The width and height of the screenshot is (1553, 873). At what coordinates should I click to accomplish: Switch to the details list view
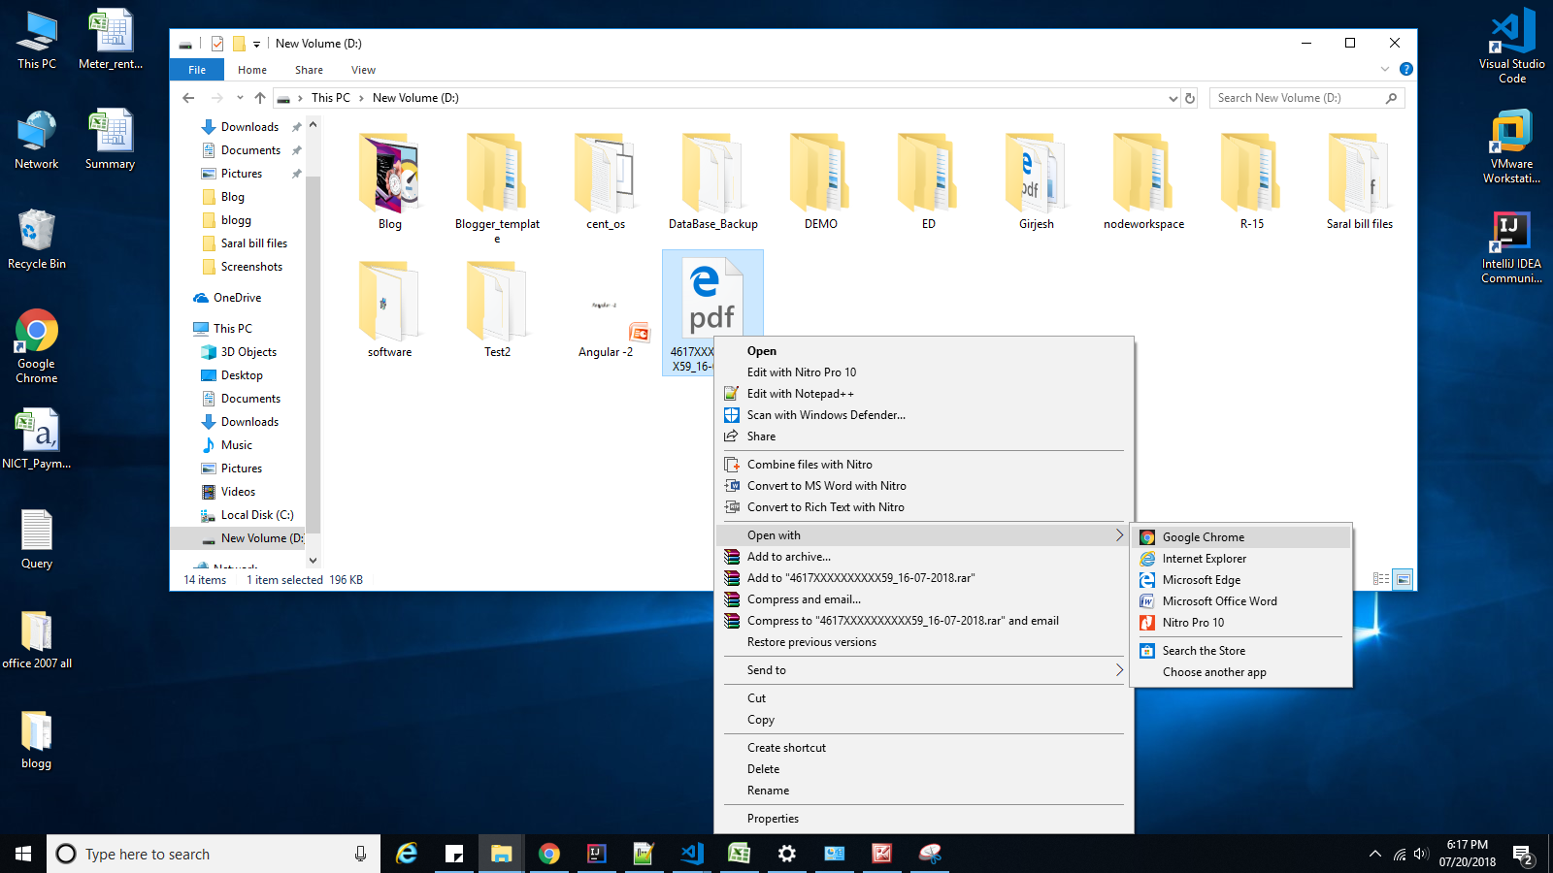click(x=1381, y=579)
